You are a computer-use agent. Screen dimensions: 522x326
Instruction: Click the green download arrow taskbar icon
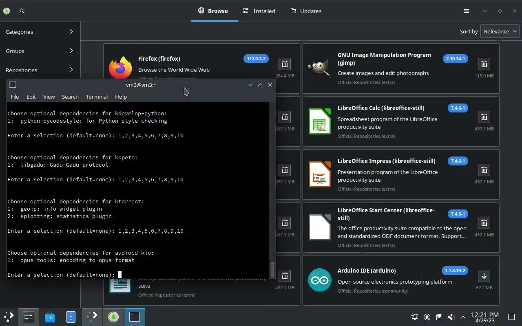pyautogui.click(x=113, y=317)
